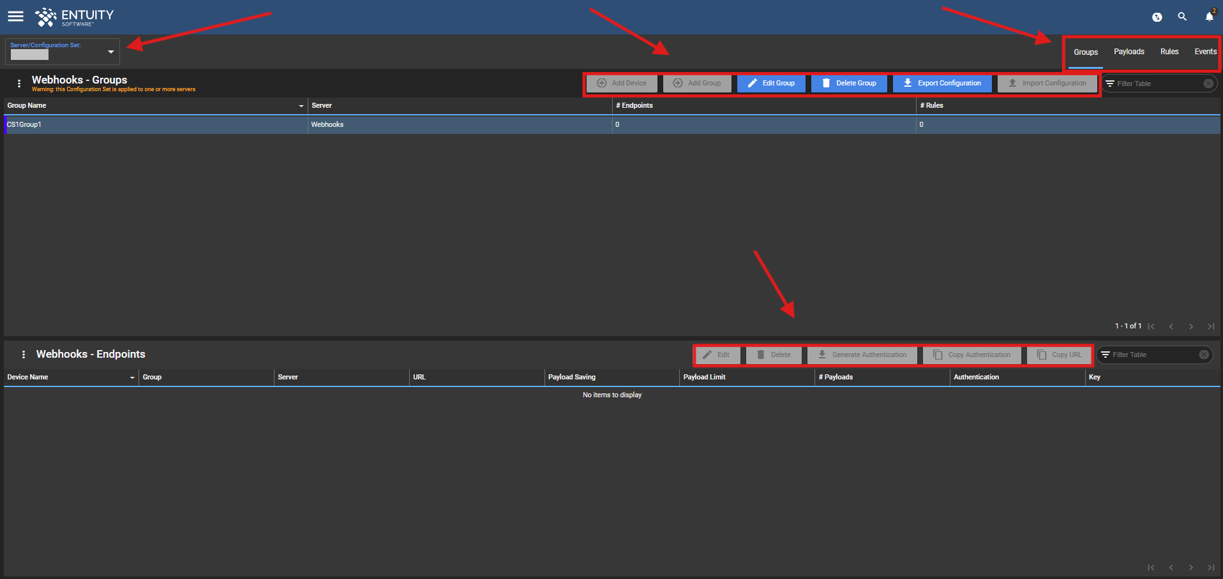Clear the Groups Filter Table field

click(x=1208, y=84)
